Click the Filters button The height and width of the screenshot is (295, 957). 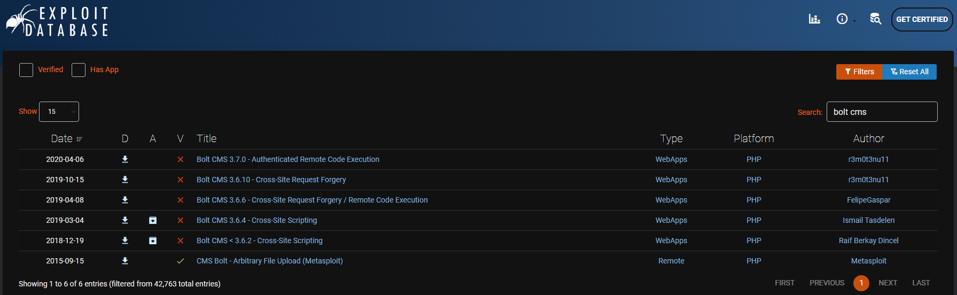[x=859, y=72]
